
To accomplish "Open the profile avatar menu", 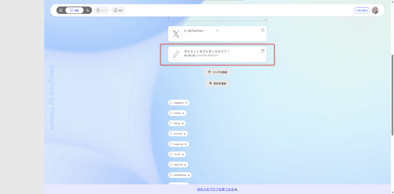I will pyautogui.click(x=375, y=10).
